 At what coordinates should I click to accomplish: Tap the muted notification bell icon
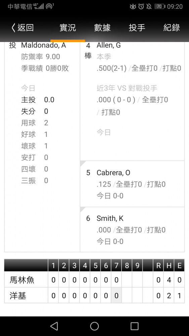149,7
